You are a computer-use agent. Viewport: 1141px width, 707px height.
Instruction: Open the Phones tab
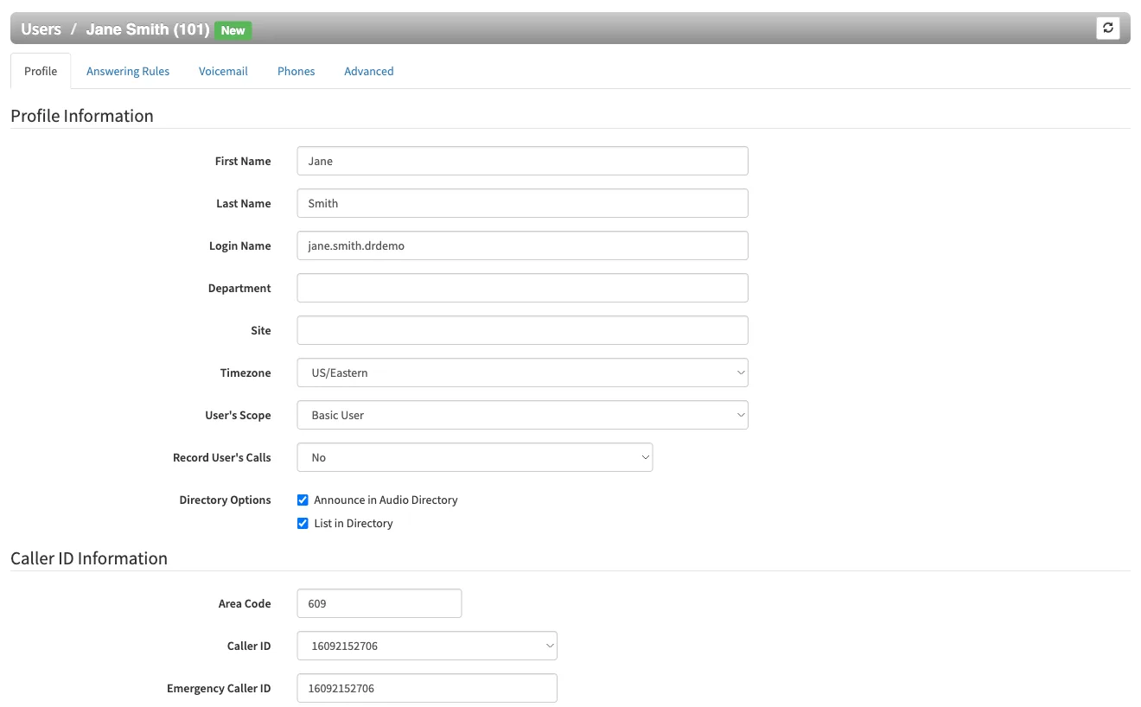296,71
